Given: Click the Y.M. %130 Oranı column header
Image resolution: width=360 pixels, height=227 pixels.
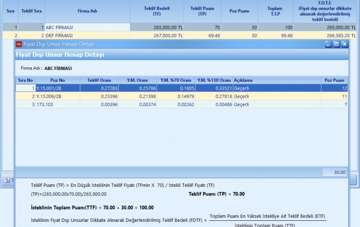Looking at the screenshot, I should pyautogui.click(x=214, y=80).
